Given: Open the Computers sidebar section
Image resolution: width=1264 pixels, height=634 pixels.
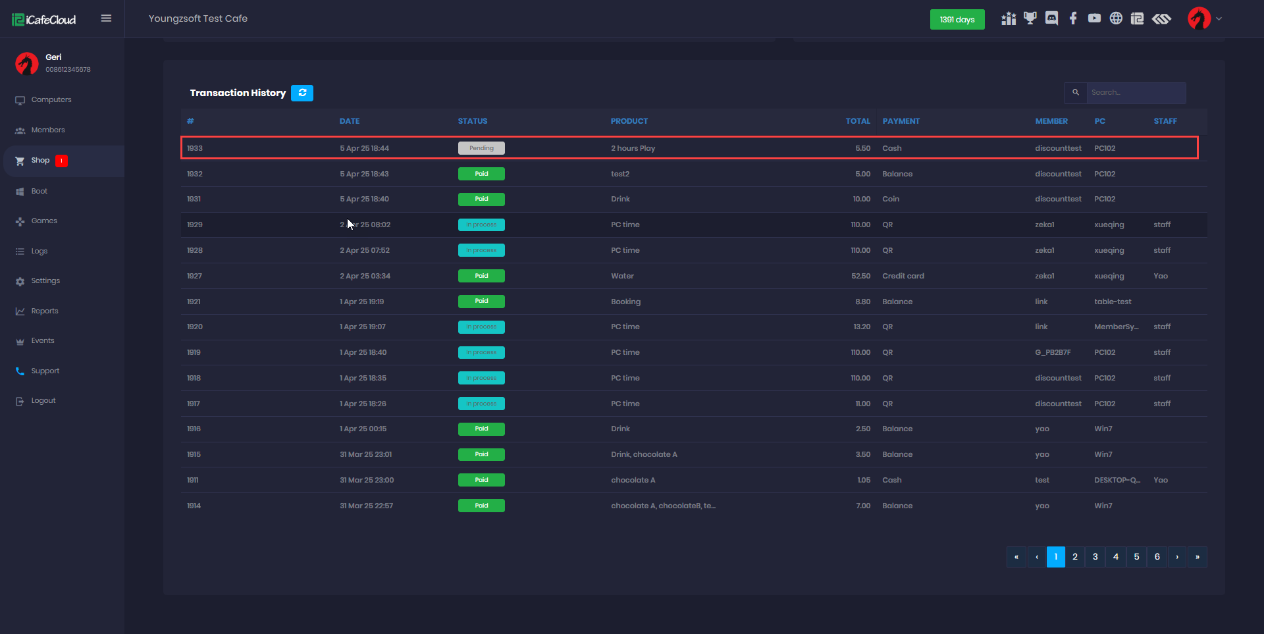Looking at the screenshot, I should [51, 100].
